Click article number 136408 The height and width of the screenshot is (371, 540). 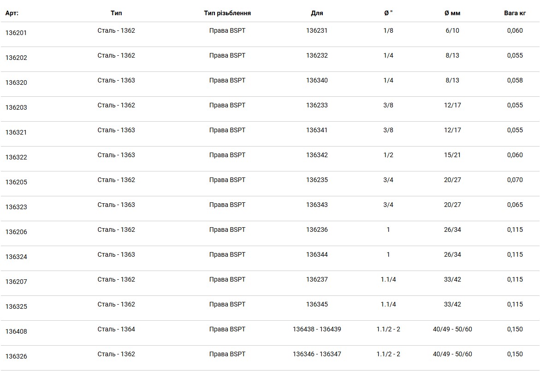[16, 331]
